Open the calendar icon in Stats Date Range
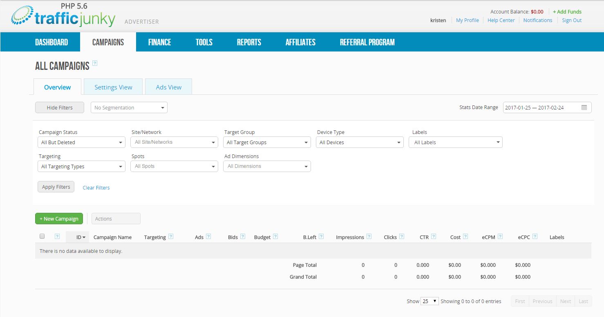The width and height of the screenshot is (604, 317). (x=584, y=107)
